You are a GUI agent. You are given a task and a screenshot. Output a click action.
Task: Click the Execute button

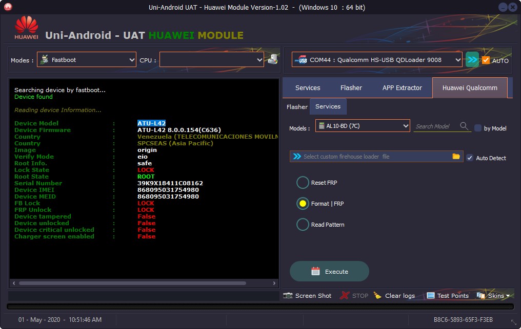(329, 271)
